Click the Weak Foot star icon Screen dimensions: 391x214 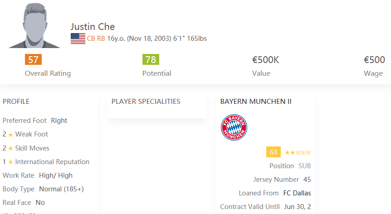coord(10,135)
